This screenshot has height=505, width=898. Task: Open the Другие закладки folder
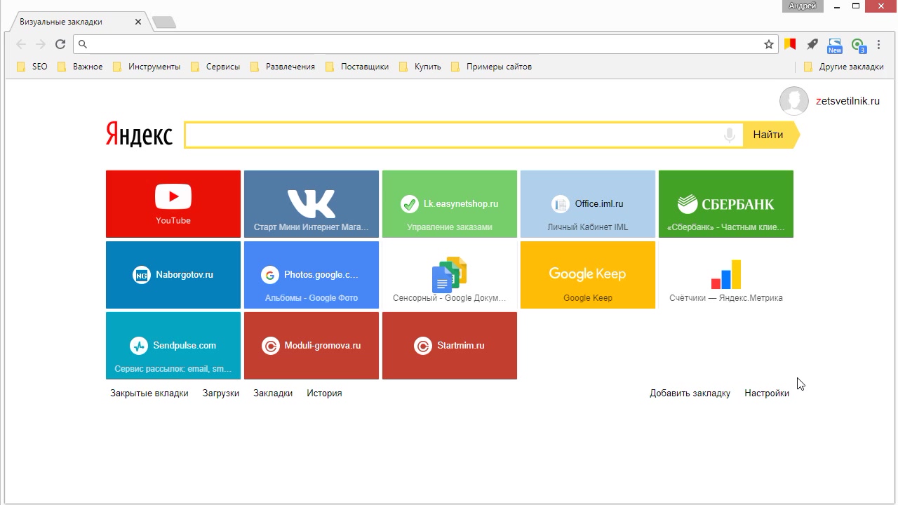tap(844, 67)
